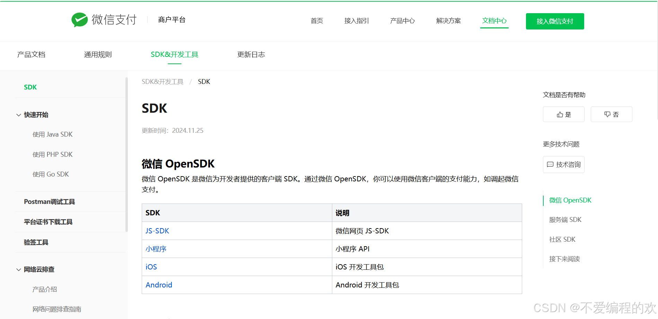Click the thumbs-down 否 button

coord(611,114)
